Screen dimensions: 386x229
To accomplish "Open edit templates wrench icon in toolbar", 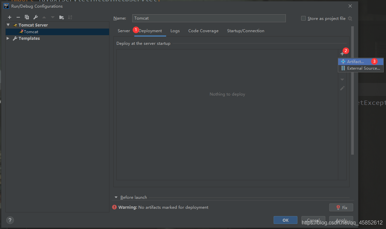I will tap(35, 17).
